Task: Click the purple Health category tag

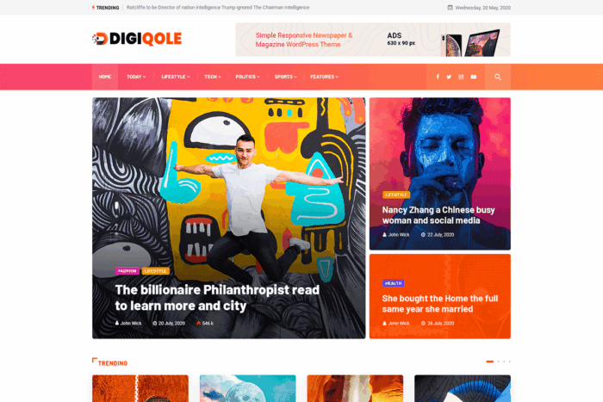Action: pos(393,283)
